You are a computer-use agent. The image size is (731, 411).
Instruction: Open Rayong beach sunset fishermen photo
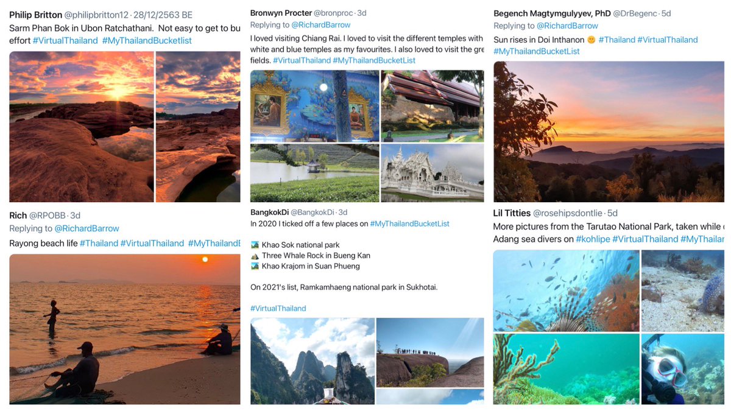[125, 329]
